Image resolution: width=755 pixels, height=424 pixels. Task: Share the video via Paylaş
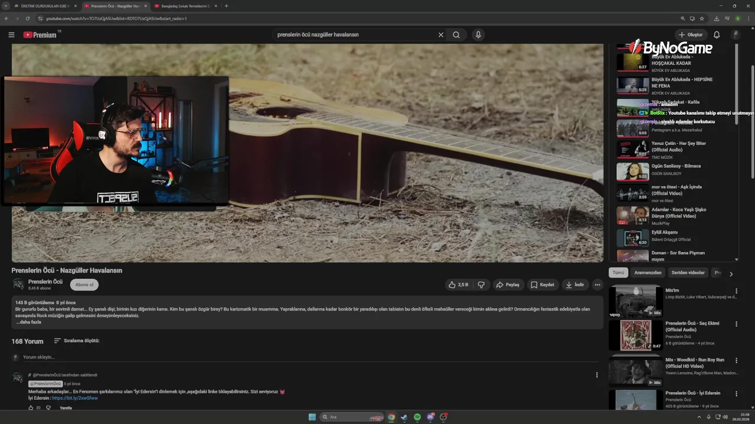point(508,284)
